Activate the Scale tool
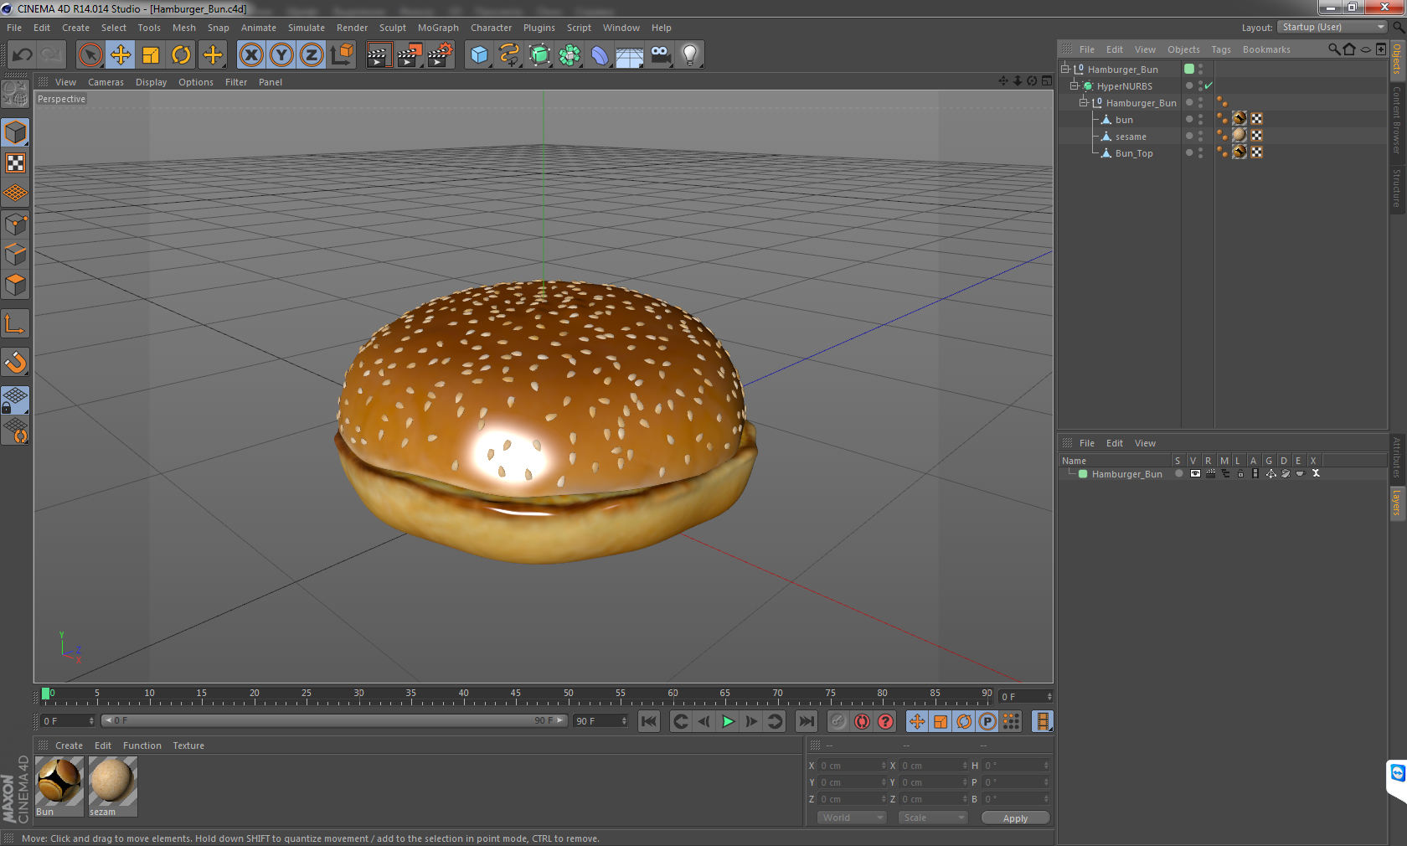This screenshot has height=846, width=1407. tap(151, 55)
